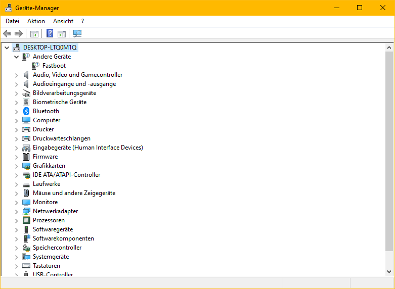Click the scan for hardware changes icon
This screenshot has height=289, width=395.
77,33
